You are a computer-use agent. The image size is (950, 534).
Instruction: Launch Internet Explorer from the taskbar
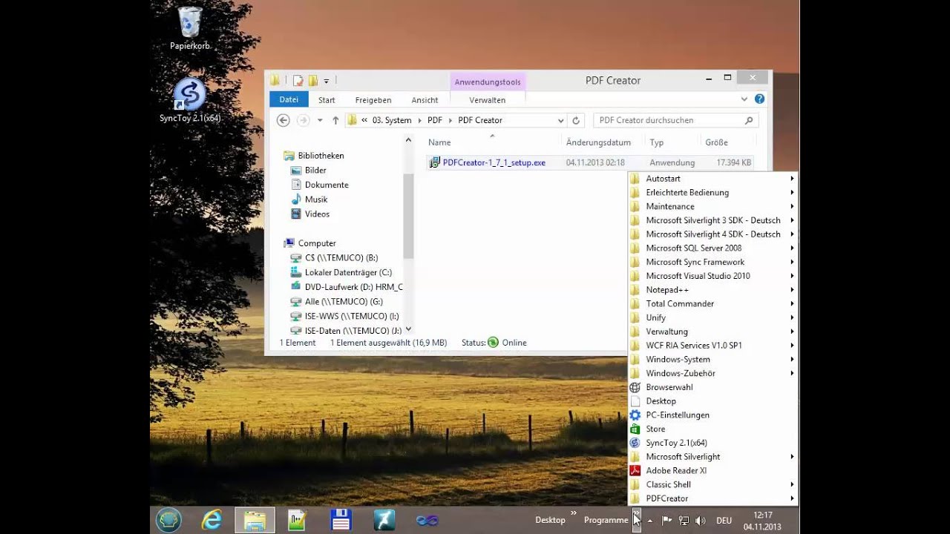click(x=212, y=520)
